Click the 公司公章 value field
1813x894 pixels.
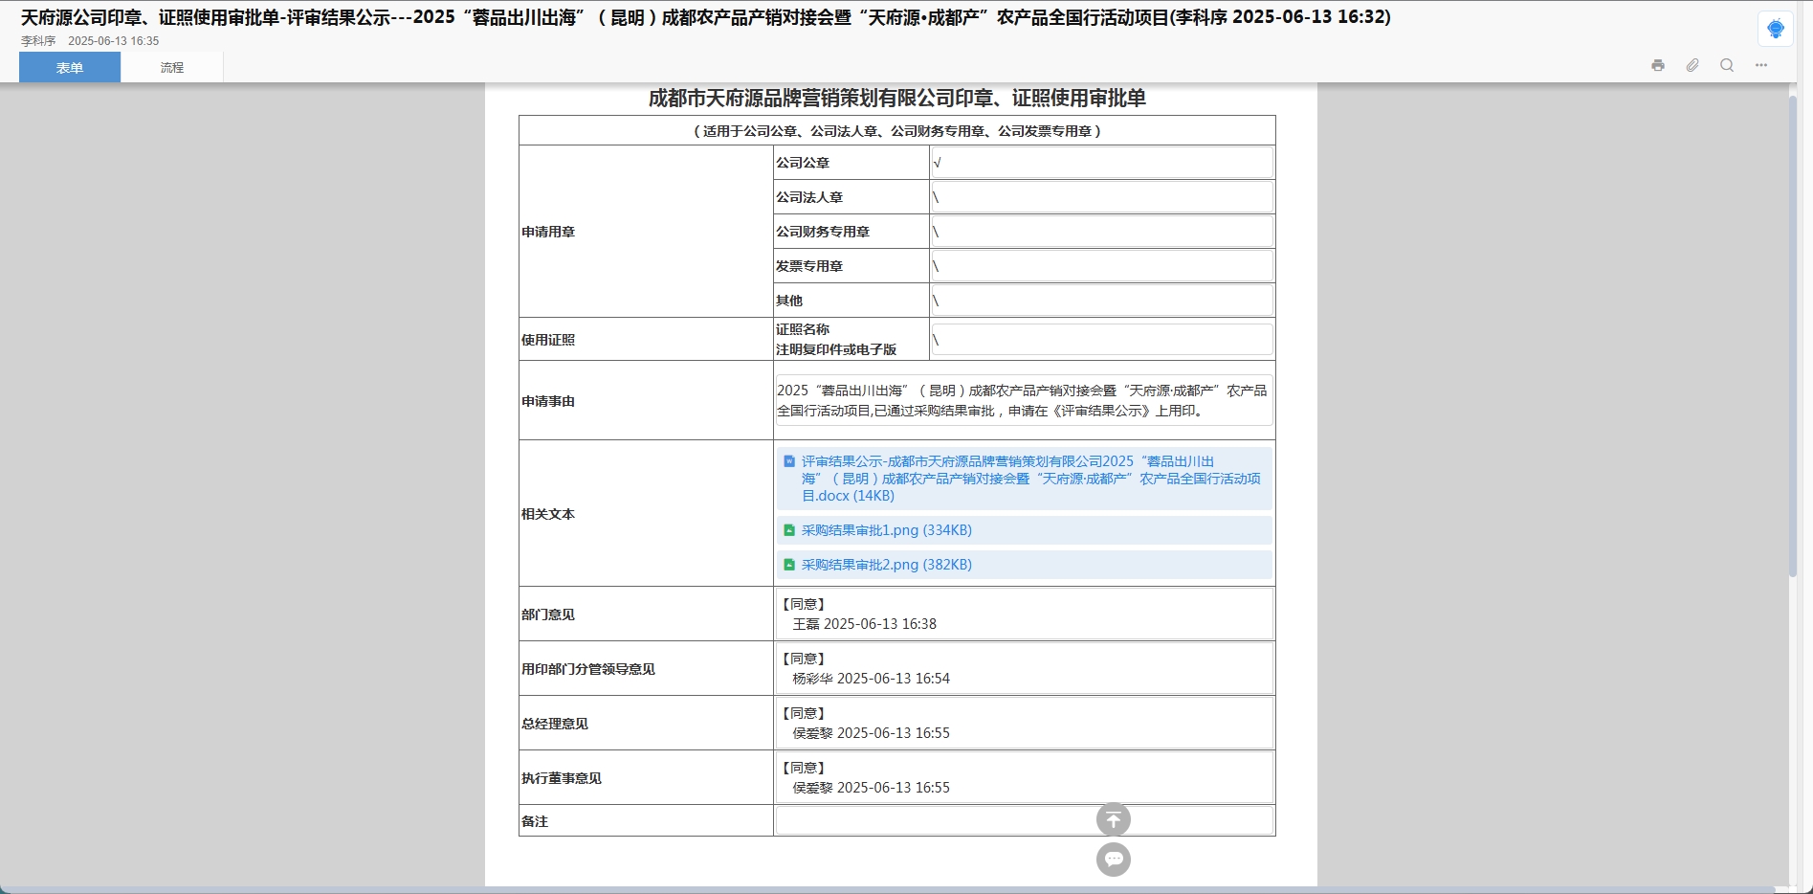1102,163
